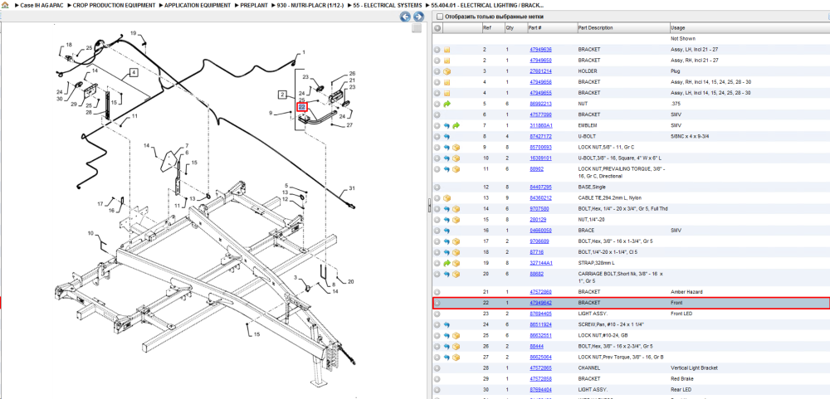Click blue supersession arrow in U-BOLT 87427172 row
The width and height of the screenshot is (830, 399).
tap(447, 137)
